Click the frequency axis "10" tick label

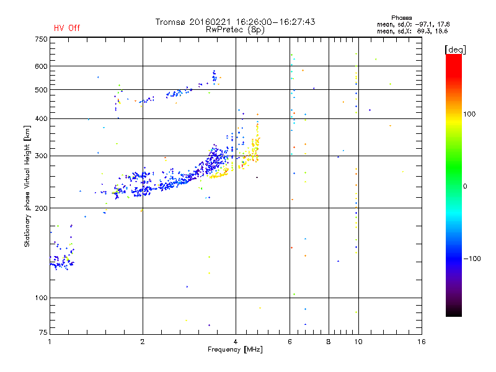[358, 342]
